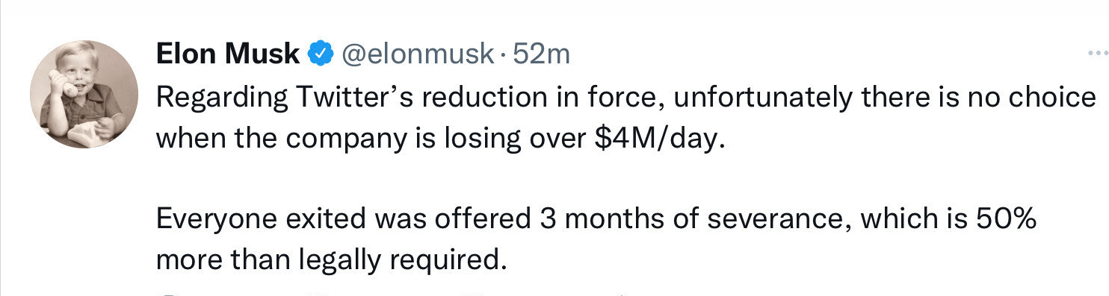Click the partially visible like icon below tweet

(x=472, y=294)
